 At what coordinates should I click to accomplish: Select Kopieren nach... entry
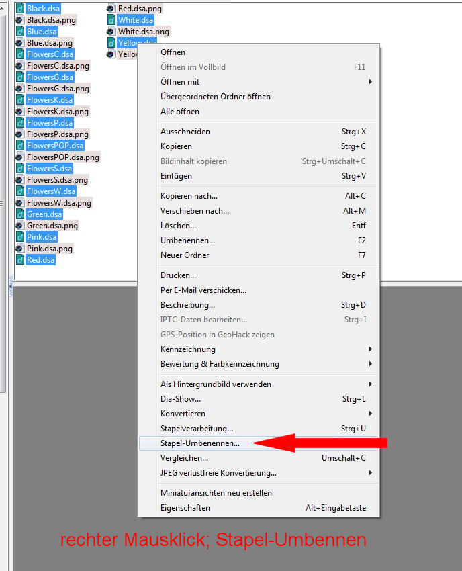[259, 196]
